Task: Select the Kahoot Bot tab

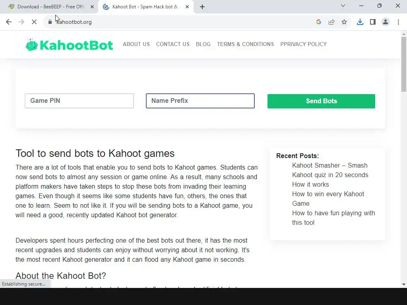Action: pyautogui.click(x=145, y=7)
